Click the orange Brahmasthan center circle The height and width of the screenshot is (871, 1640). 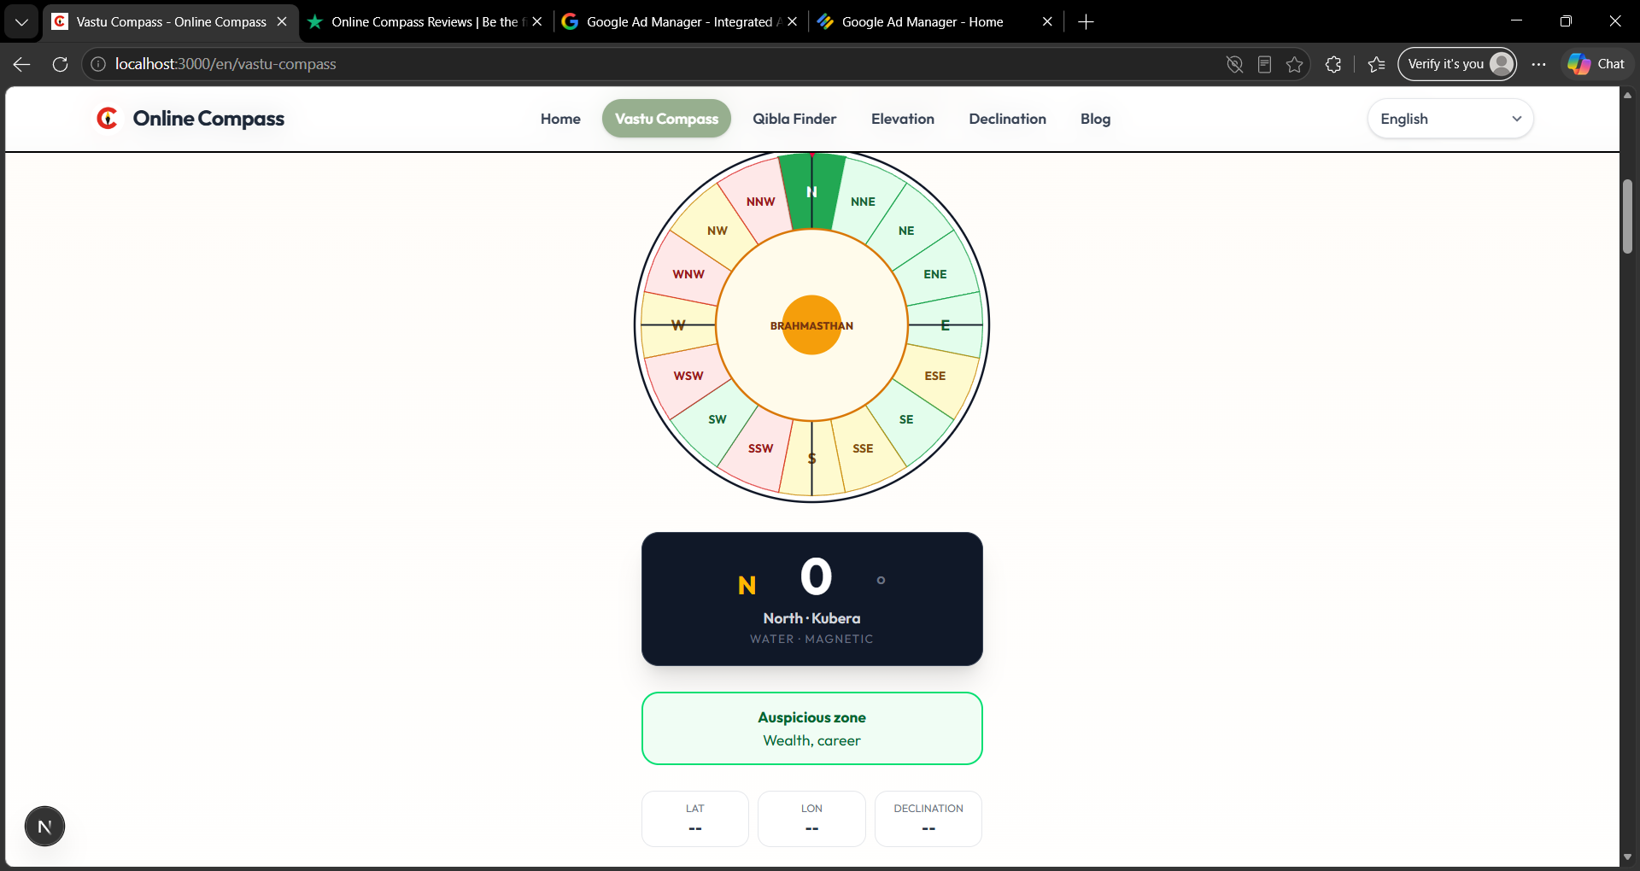click(x=811, y=325)
